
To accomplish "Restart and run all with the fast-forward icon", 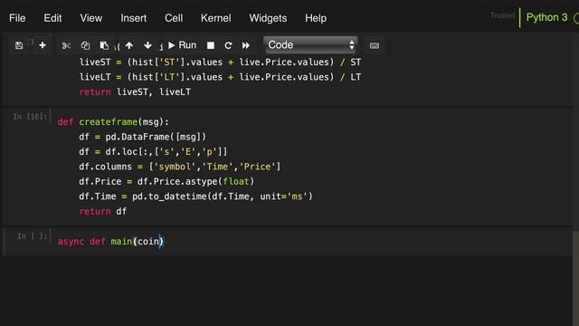I will click(x=246, y=45).
